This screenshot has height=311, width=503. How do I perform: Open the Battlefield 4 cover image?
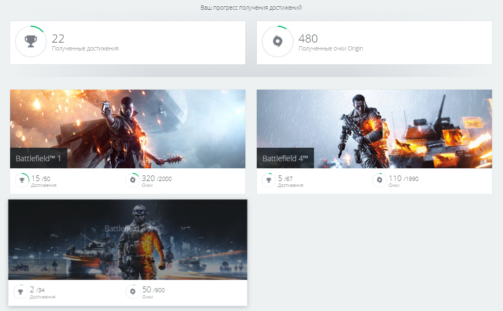point(374,129)
